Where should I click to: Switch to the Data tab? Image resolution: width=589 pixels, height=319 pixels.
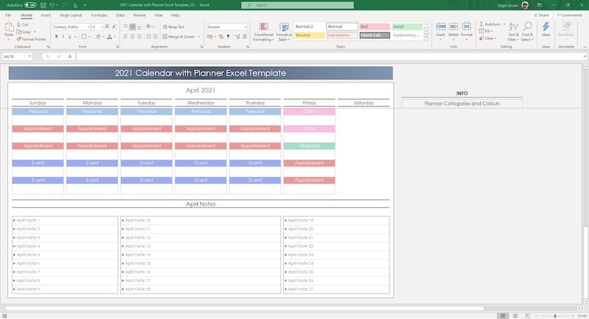pos(120,16)
